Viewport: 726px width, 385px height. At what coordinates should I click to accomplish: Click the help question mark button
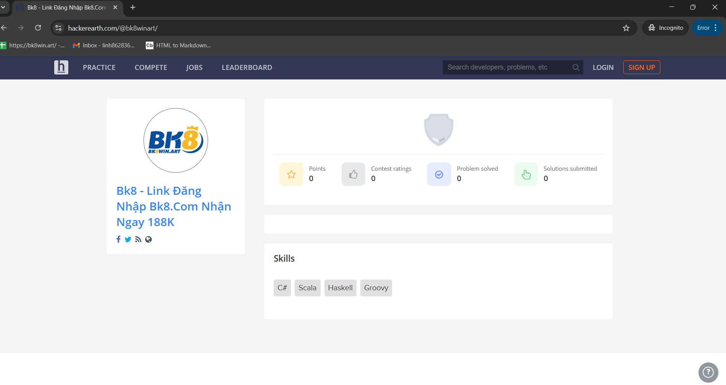[x=708, y=372]
